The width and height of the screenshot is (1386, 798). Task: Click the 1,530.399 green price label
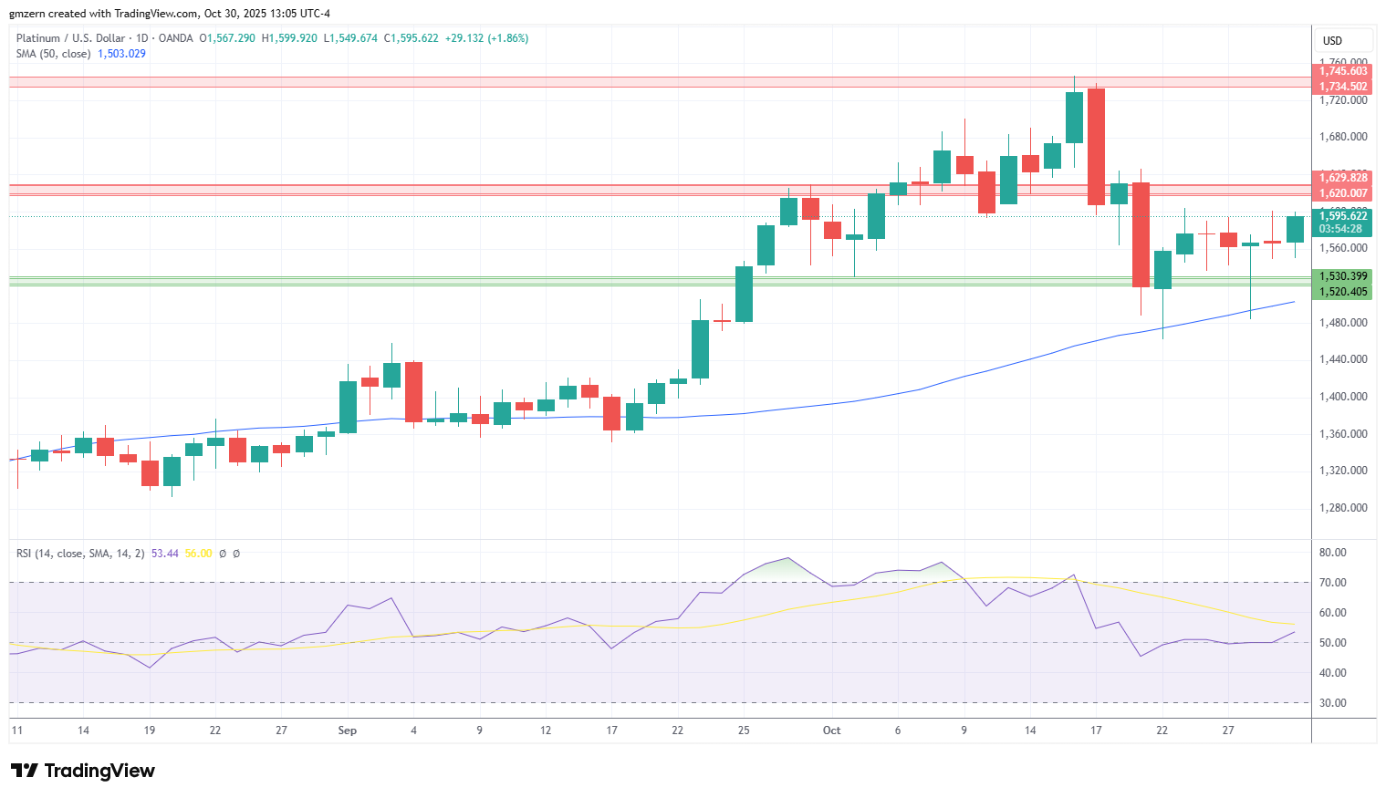coord(1343,276)
